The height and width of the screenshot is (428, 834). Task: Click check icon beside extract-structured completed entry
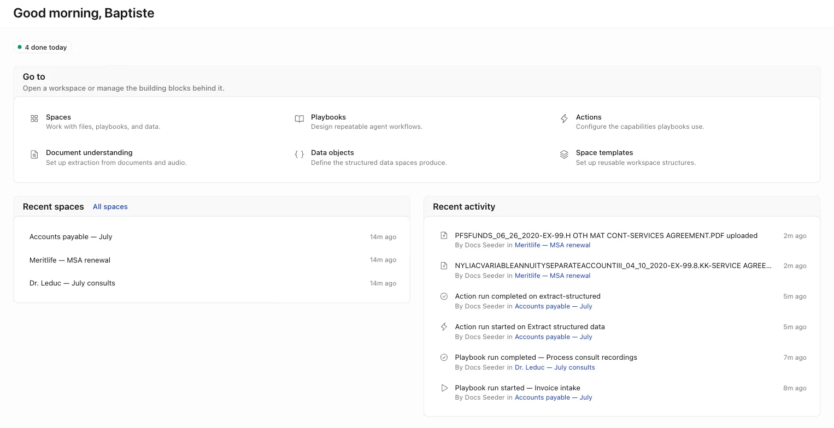coord(444,296)
